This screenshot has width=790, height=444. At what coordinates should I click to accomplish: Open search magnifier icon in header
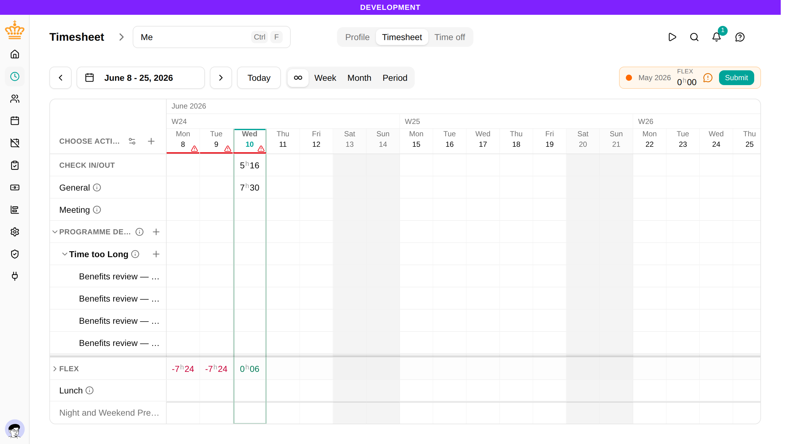click(x=694, y=37)
